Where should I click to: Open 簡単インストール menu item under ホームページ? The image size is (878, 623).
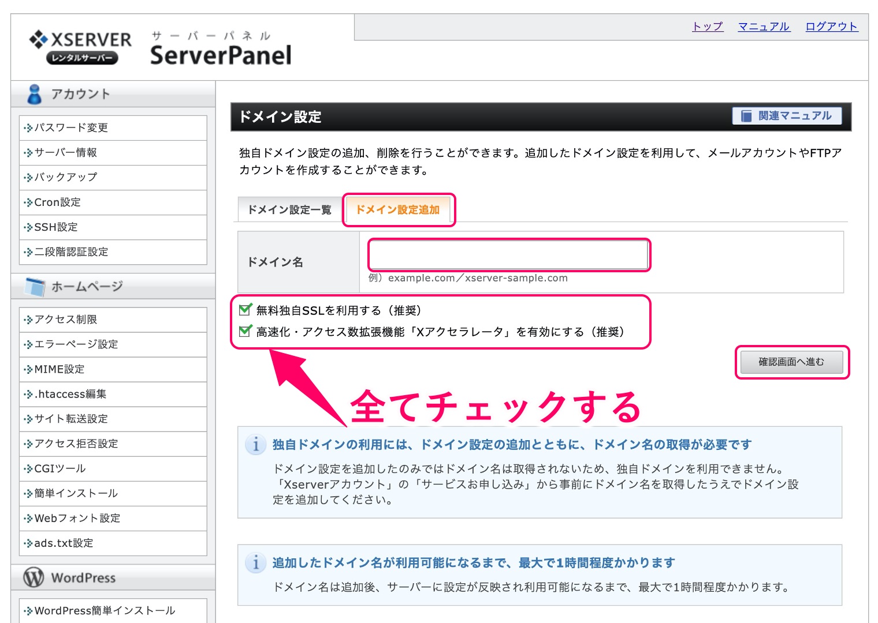pos(113,493)
